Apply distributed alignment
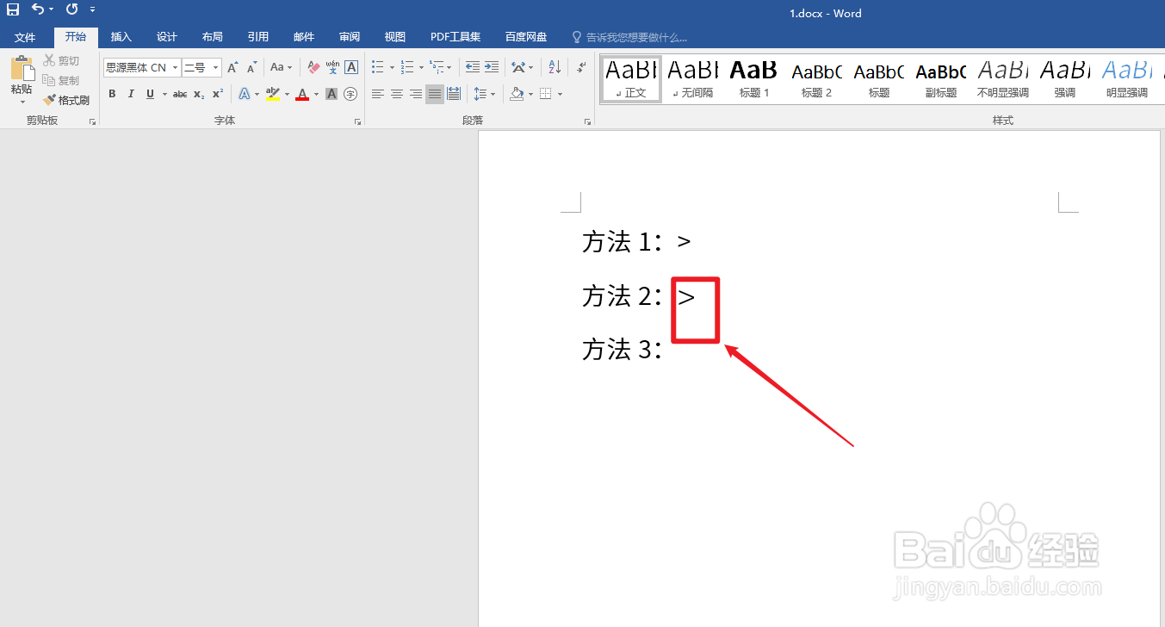1165x627 pixels. coord(454,94)
